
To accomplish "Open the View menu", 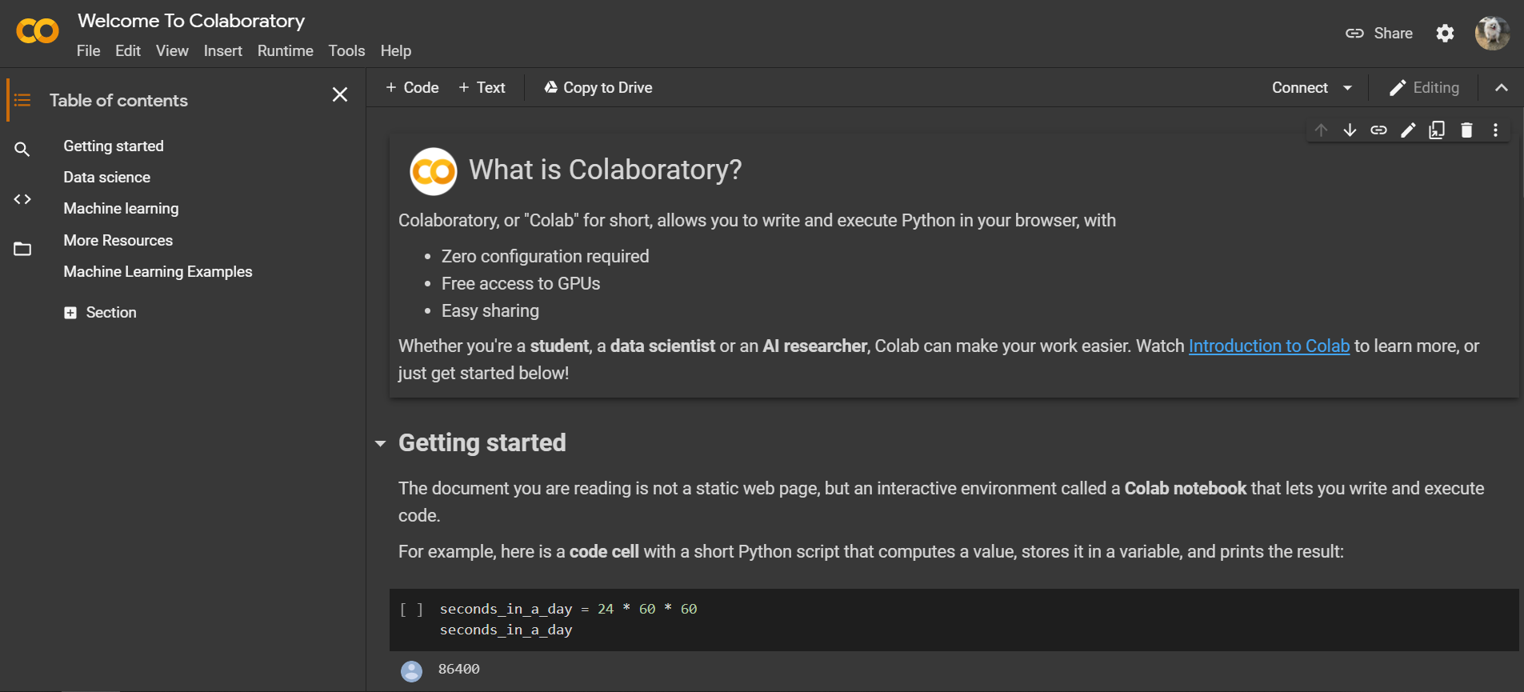I will tap(172, 51).
